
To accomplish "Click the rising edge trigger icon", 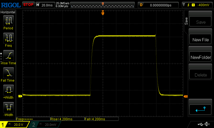I will [189, 5].
